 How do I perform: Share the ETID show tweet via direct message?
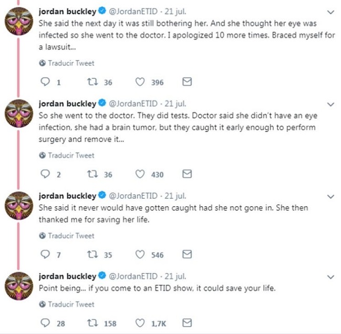[187, 322]
